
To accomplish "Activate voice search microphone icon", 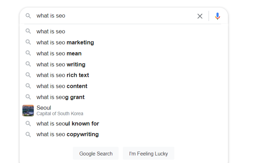I will [217, 16].
